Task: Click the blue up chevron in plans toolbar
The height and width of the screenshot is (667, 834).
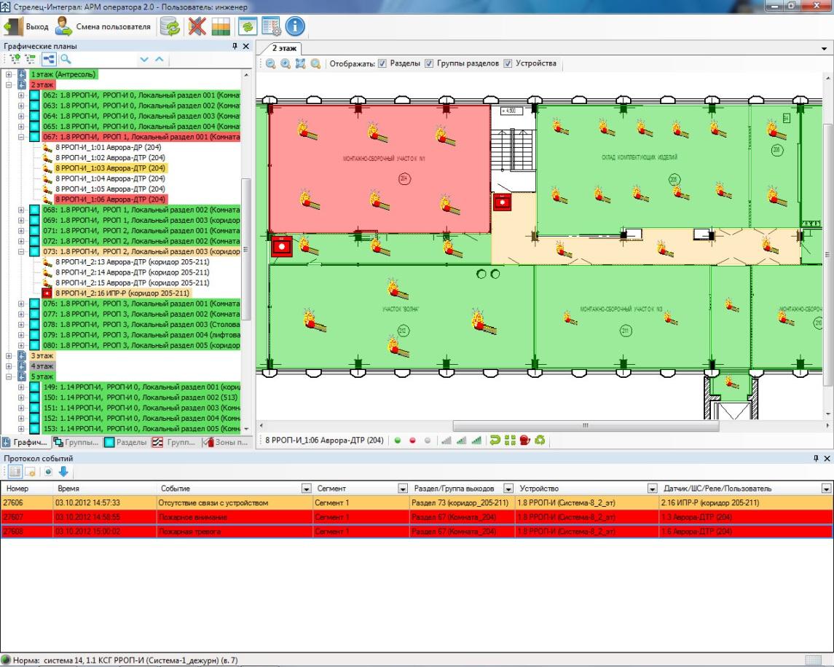Action: pyautogui.click(x=159, y=60)
